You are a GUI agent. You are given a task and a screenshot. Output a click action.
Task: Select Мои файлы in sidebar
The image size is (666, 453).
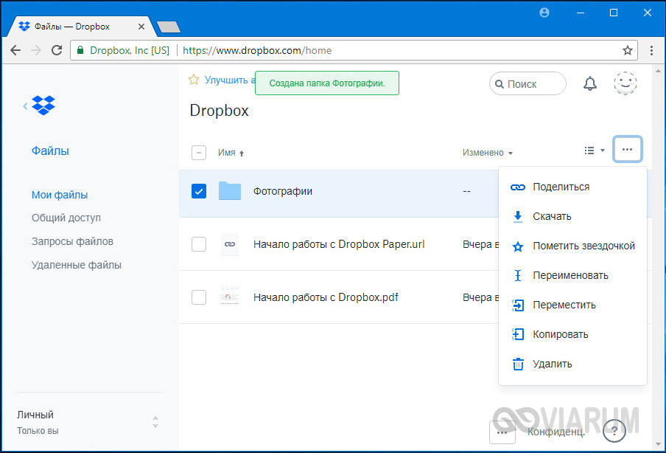[x=60, y=195]
